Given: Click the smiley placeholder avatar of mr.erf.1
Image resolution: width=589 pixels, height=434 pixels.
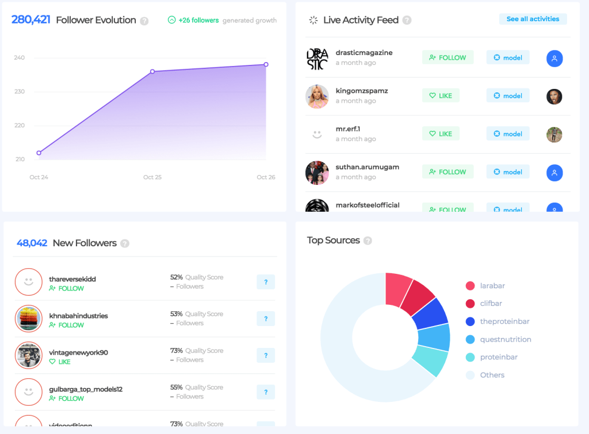Looking at the screenshot, I should coord(317,133).
